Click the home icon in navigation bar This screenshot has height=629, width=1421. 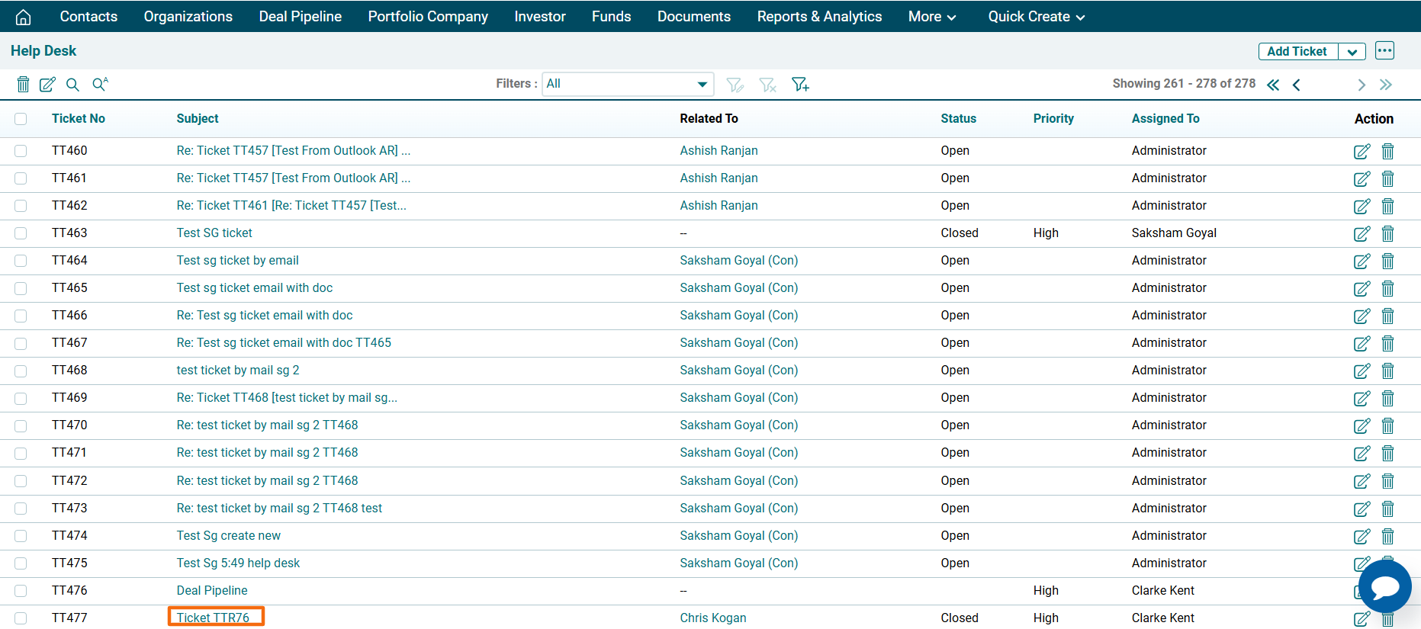tap(24, 17)
